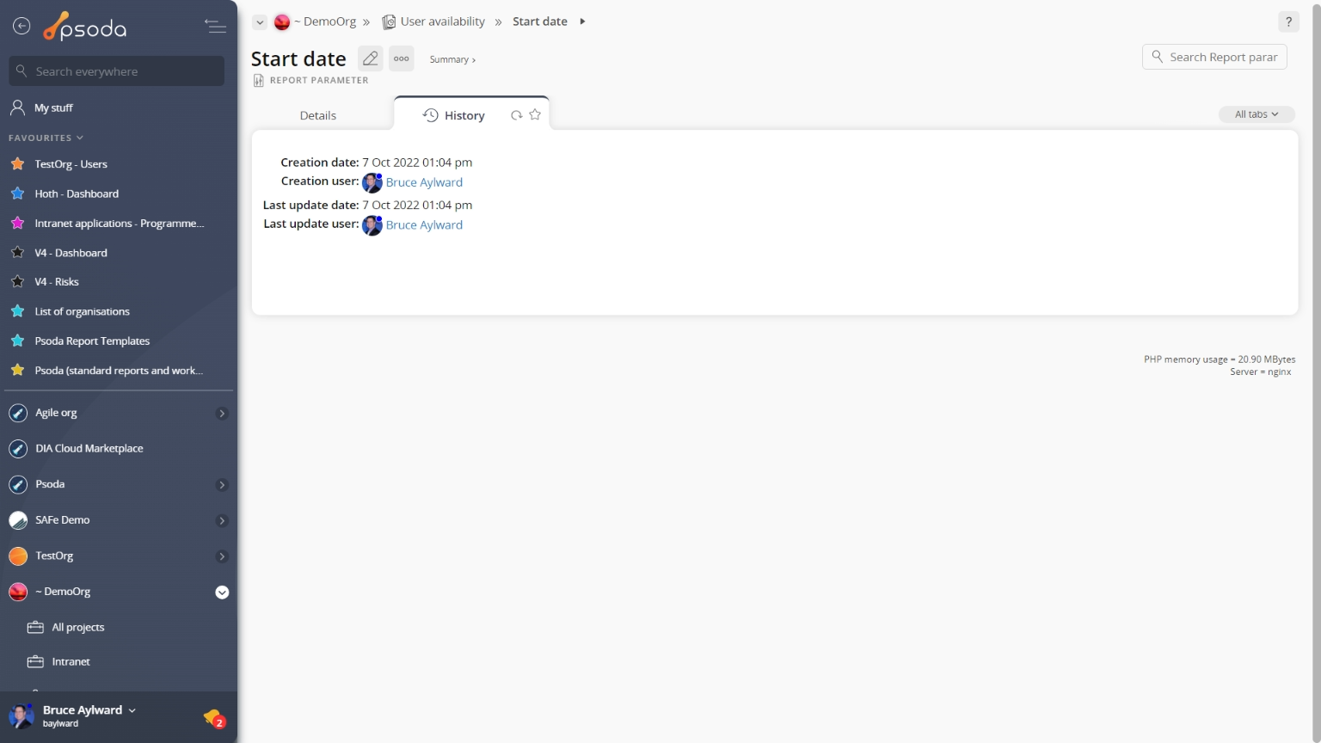The image size is (1321, 743).
Task: Open Bruce Aylward link for Creation user
Action: coord(424,182)
